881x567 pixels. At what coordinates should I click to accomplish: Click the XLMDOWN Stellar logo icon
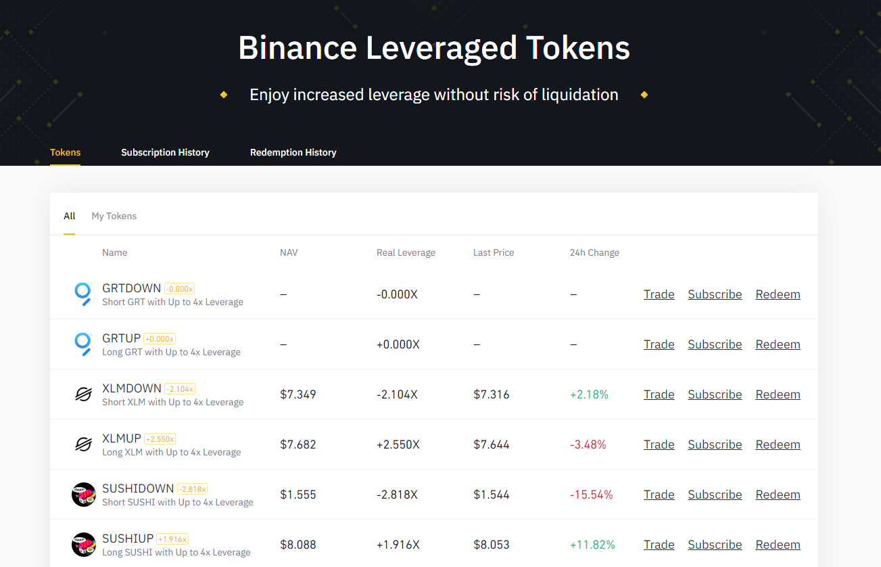[82, 394]
